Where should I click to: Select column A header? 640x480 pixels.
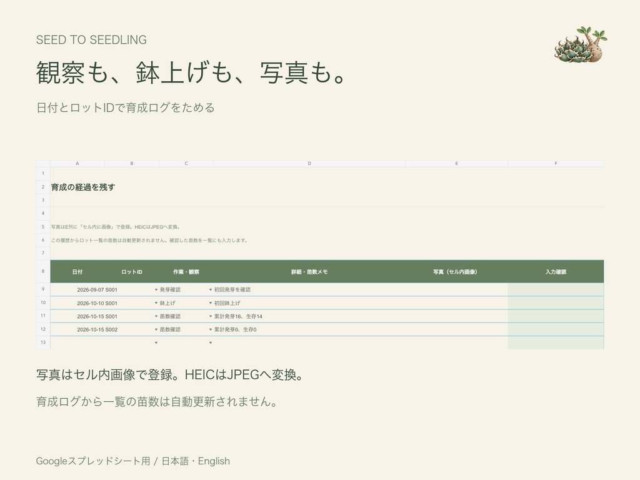(x=77, y=164)
